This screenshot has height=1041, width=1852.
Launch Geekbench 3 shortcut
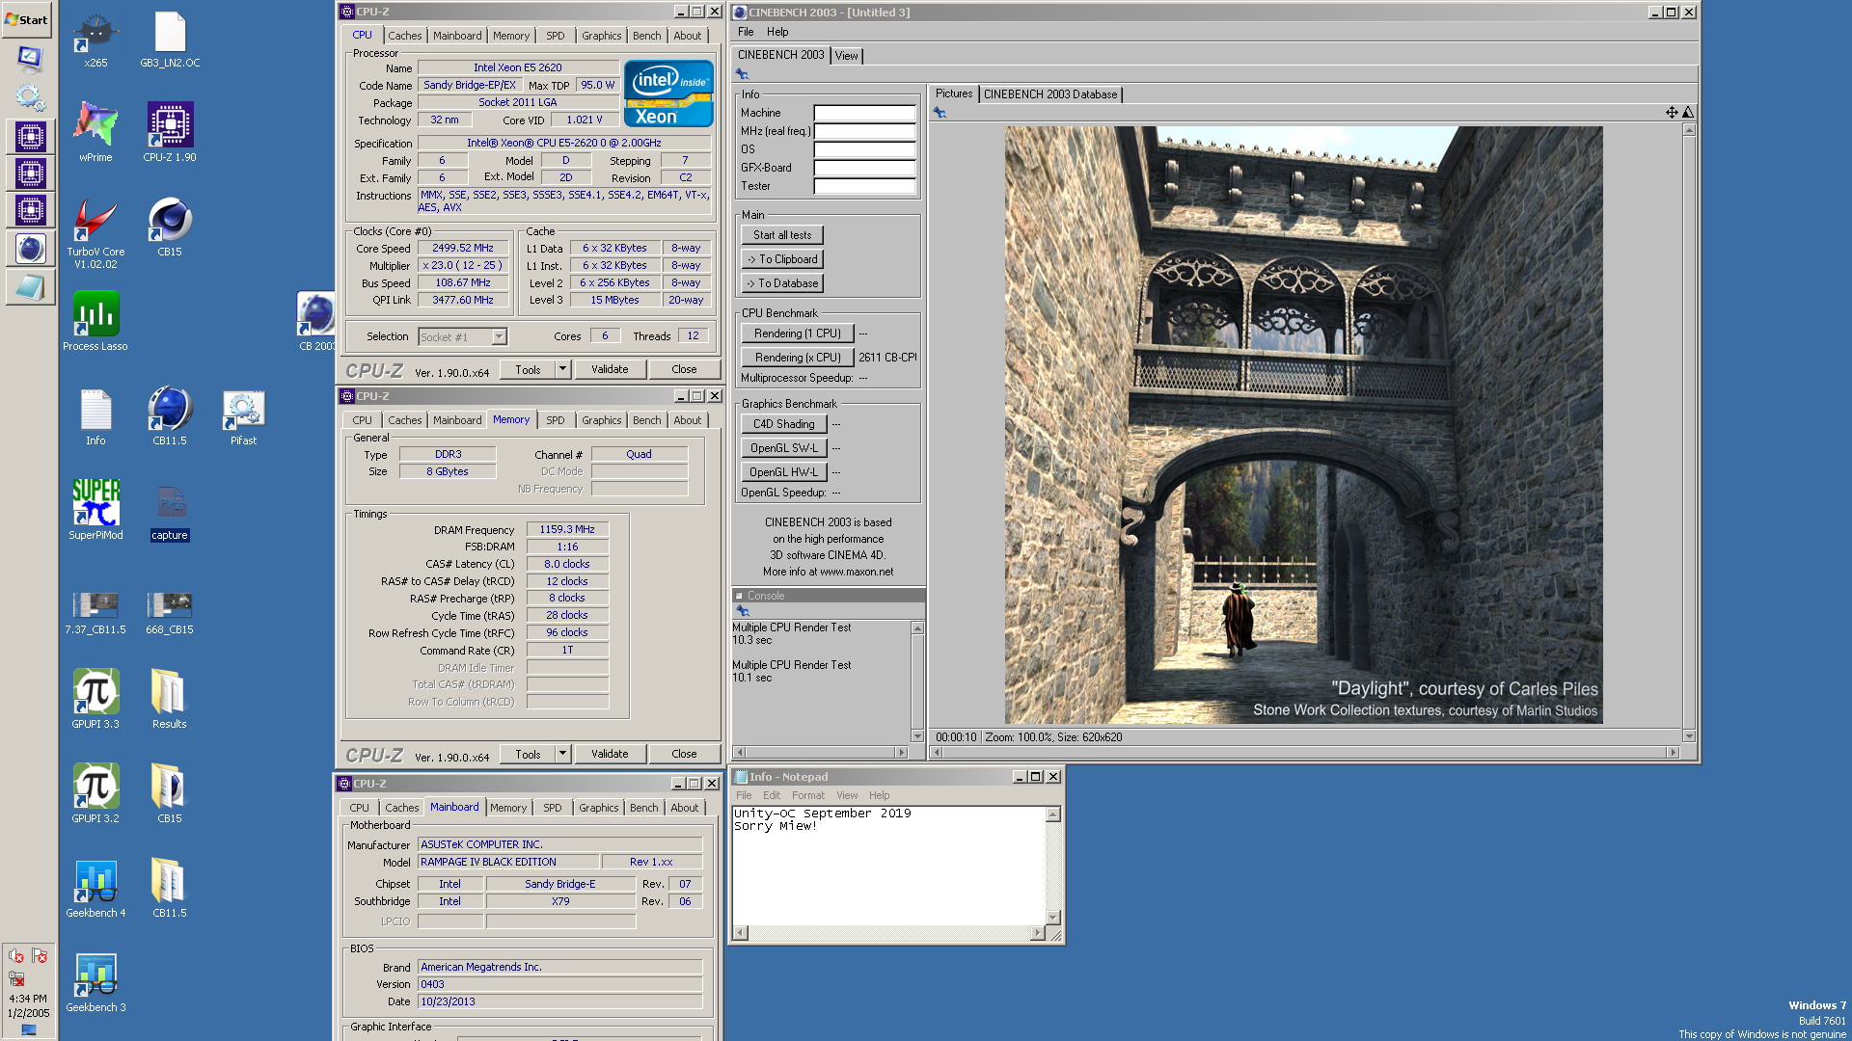click(95, 983)
